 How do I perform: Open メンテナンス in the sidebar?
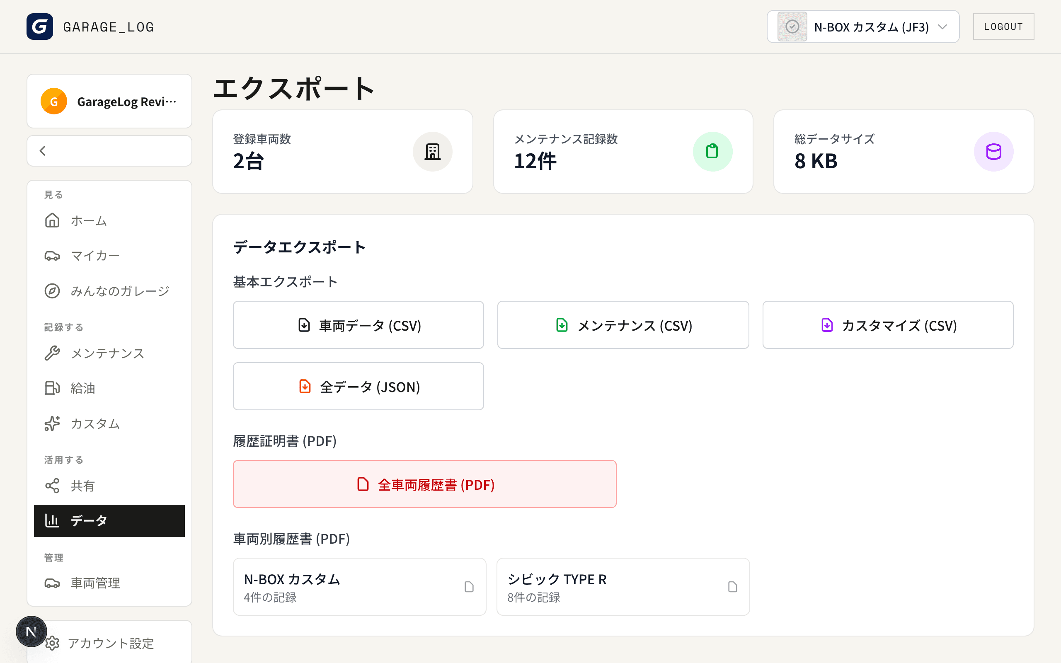109,353
